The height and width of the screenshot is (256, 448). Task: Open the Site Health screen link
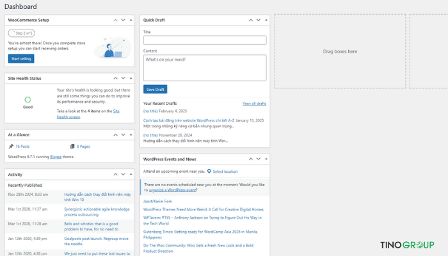click(x=88, y=114)
